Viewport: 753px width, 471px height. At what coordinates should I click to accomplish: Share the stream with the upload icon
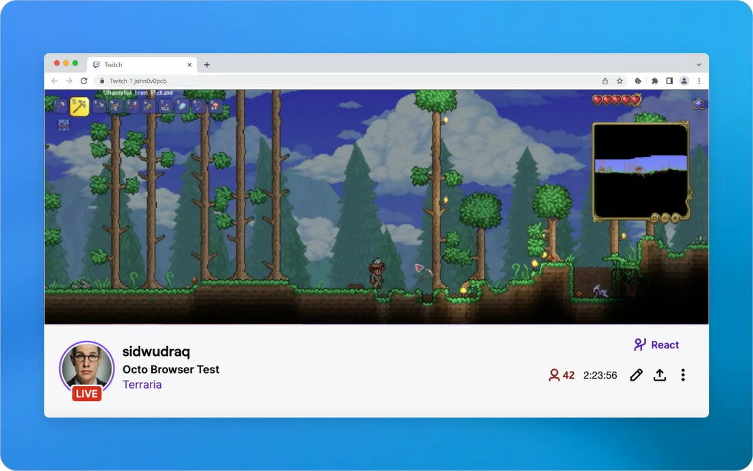(660, 375)
